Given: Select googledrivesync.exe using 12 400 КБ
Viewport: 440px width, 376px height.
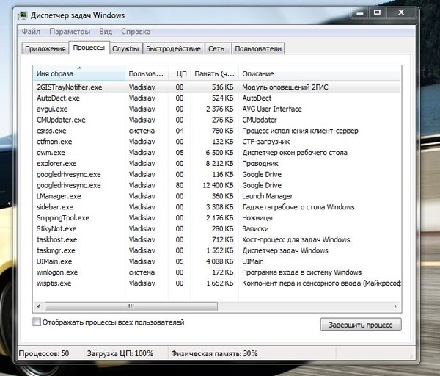Looking at the screenshot, I should 217,185.
